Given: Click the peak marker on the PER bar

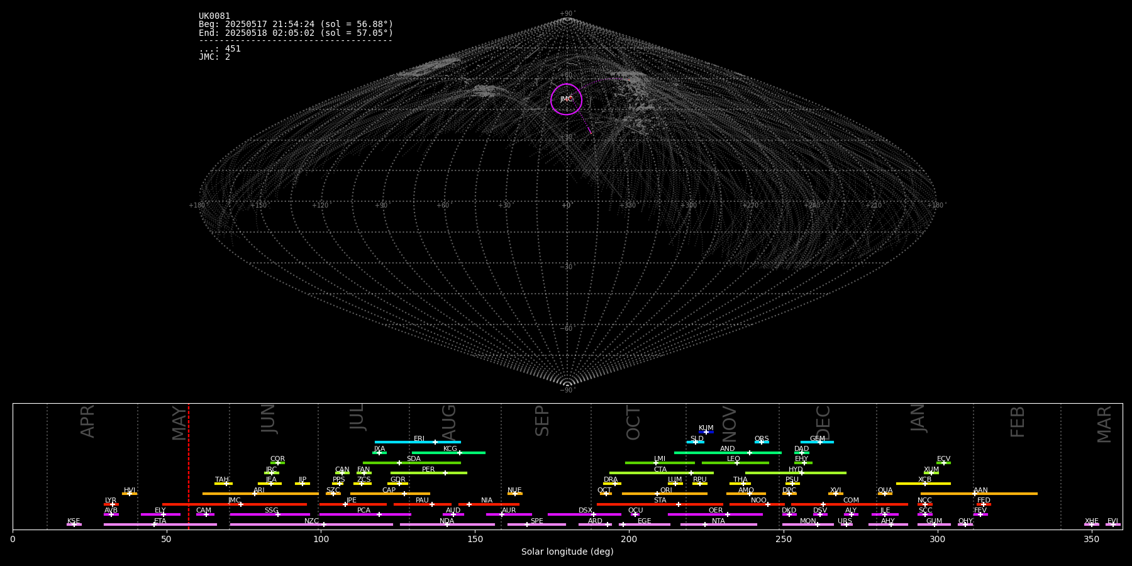Looking at the screenshot, I should click(x=445, y=473).
